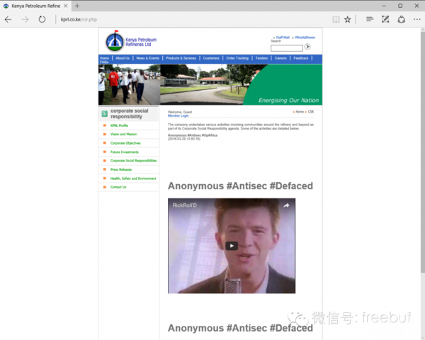The height and width of the screenshot is (340, 425).
Task: Click the Home breadcrumb link
Action: (300, 112)
